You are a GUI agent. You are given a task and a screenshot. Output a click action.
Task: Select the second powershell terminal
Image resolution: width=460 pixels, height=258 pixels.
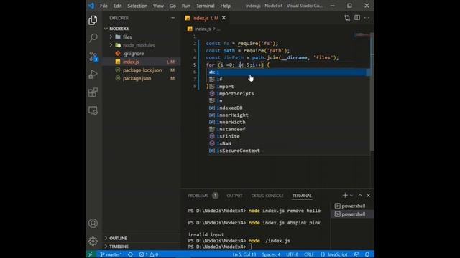pos(352,214)
